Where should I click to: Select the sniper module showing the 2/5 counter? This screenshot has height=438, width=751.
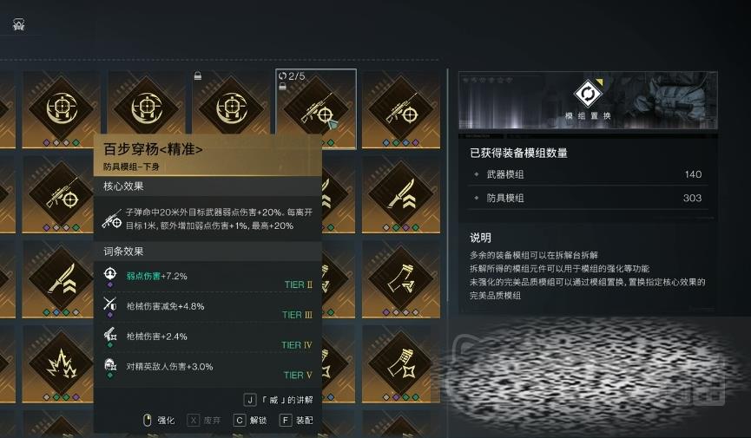pos(316,108)
